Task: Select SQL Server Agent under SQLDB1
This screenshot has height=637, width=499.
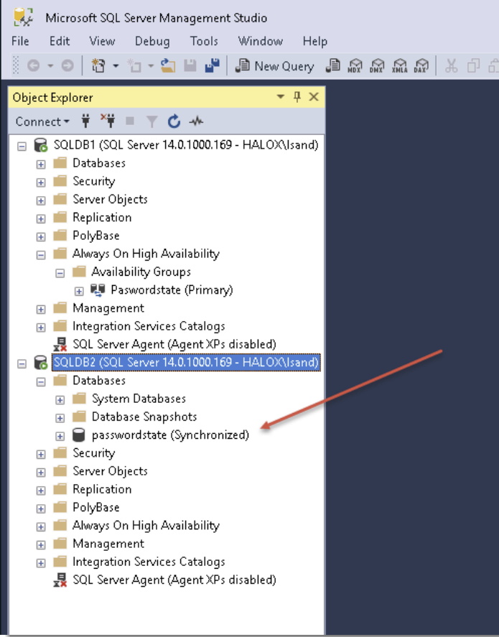Action: coord(174,344)
